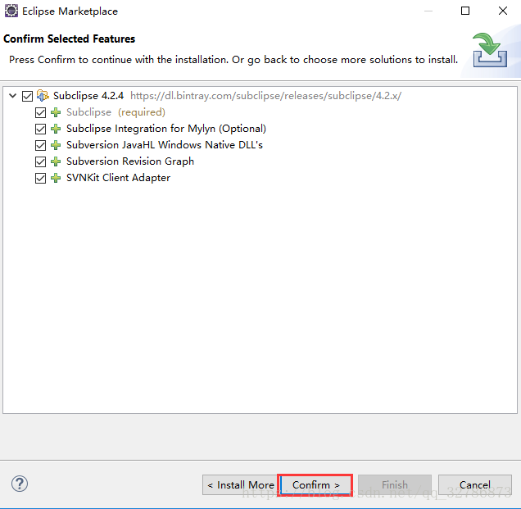
Task: Toggle the Subclipse (required) checkbox
Action: pos(40,112)
